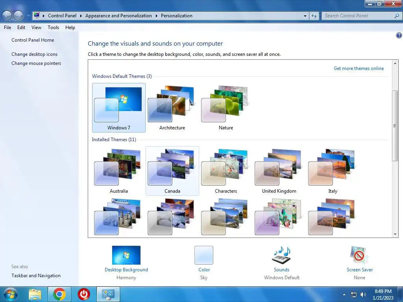Pick the Characters theme
This screenshot has width=403, height=302.
[226, 171]
